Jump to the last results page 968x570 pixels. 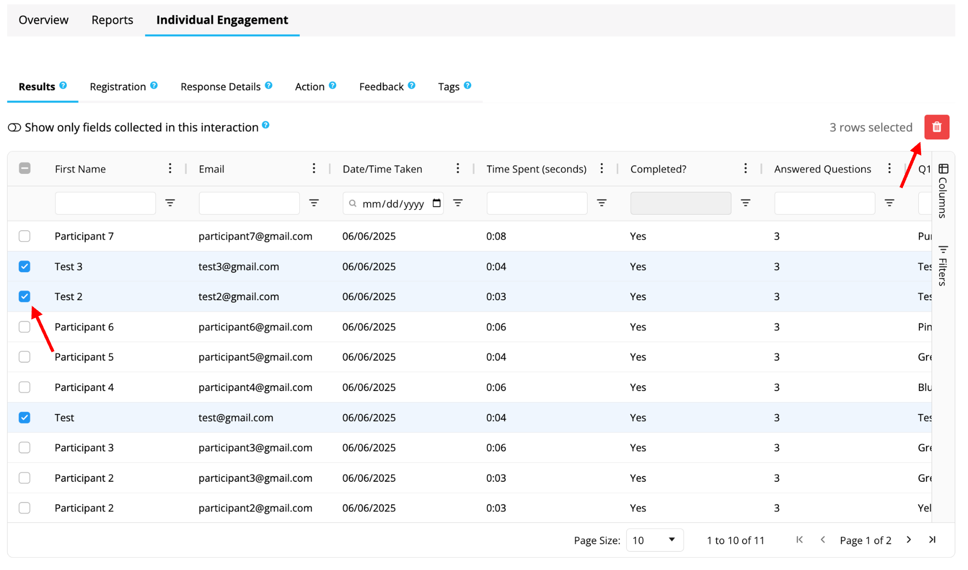tap(932, 539)
